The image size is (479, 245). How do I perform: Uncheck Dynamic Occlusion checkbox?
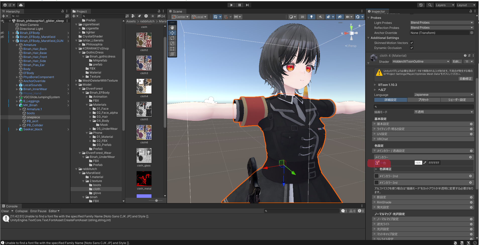(411, 48)
